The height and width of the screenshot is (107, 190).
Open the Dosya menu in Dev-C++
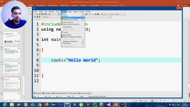35,12
